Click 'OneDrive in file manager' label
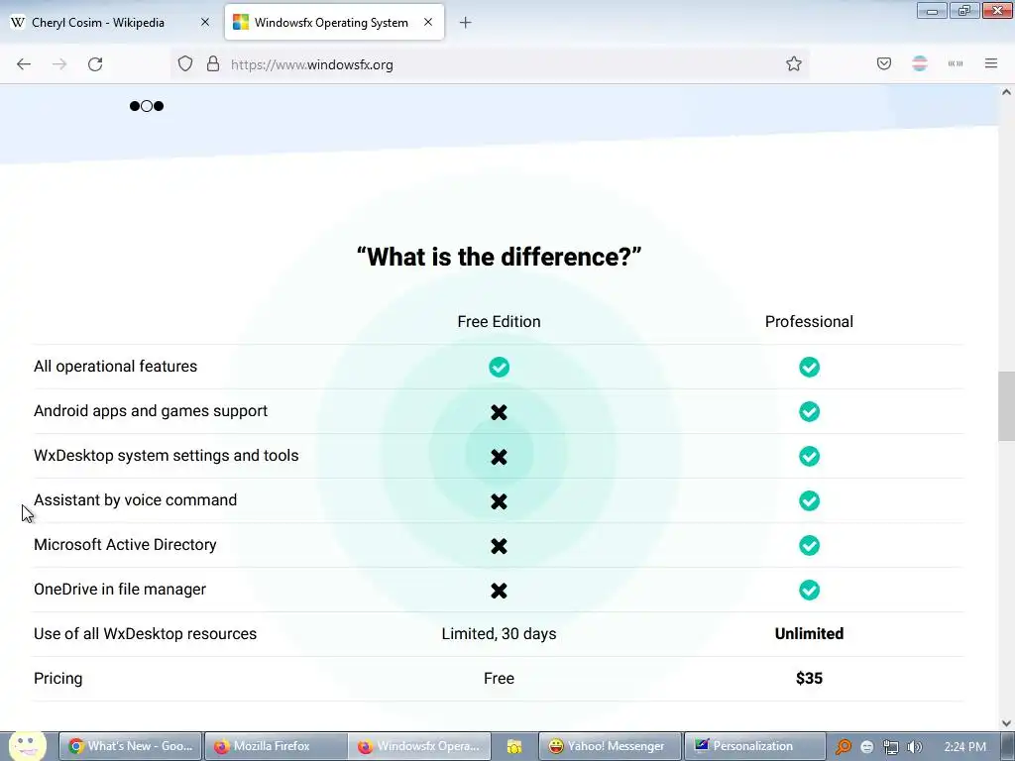This screenshot has height=761, width=1015. click(120, 590)
